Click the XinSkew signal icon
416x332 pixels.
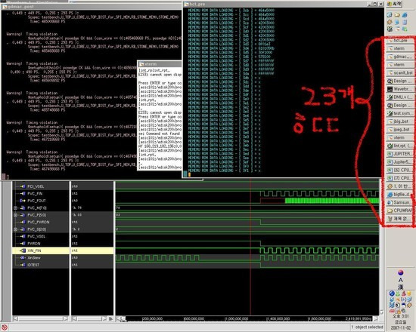(23, 257)
